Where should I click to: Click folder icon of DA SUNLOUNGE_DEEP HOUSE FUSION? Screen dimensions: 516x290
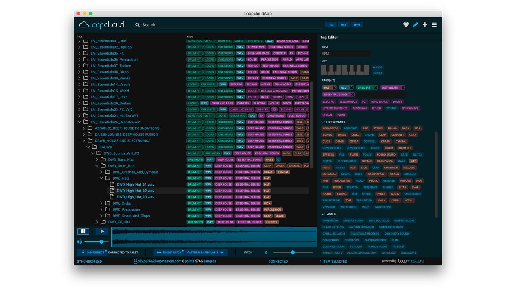(90, 134)
